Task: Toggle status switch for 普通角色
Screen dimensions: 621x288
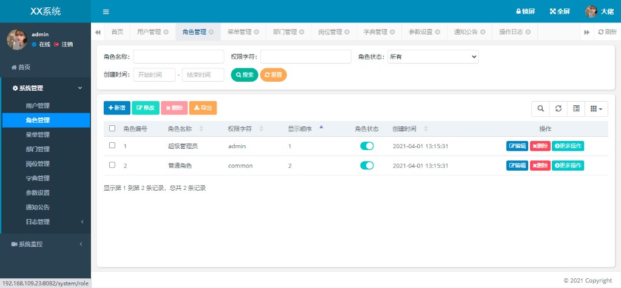Action: pos(367,166)
